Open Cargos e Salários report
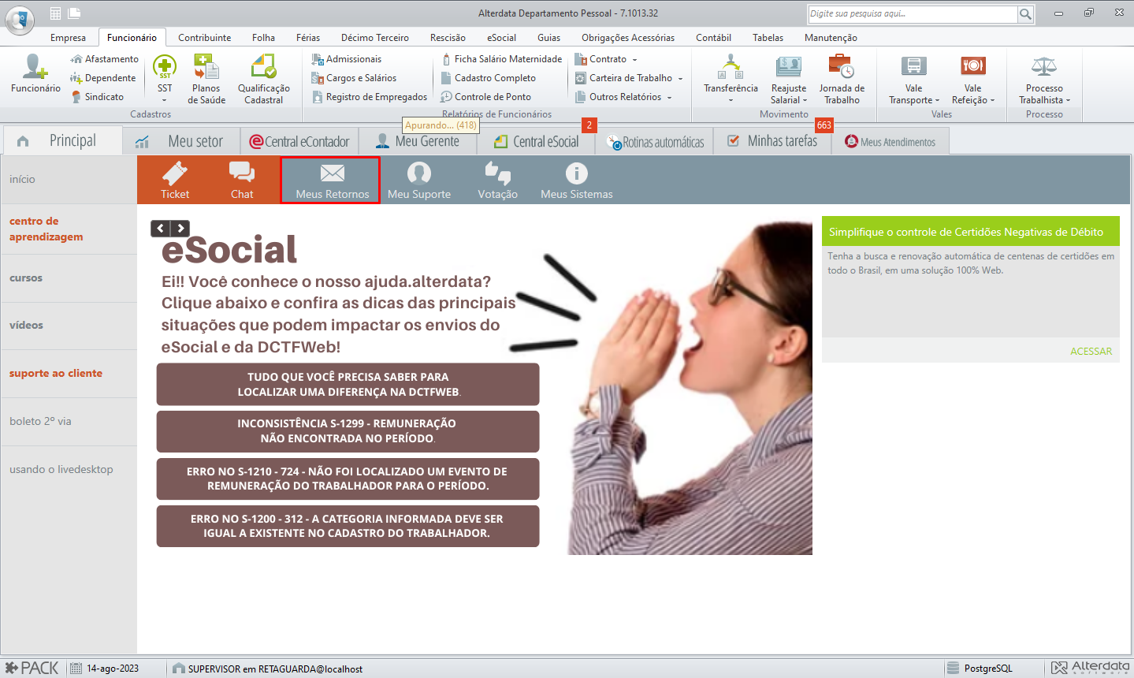 click(354, 78)
